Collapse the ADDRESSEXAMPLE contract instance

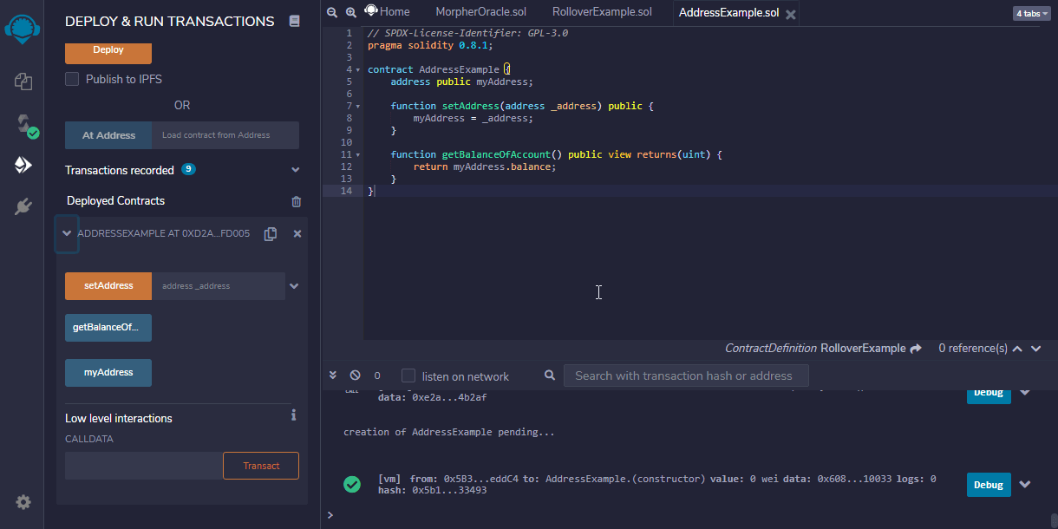coord(67,233)
